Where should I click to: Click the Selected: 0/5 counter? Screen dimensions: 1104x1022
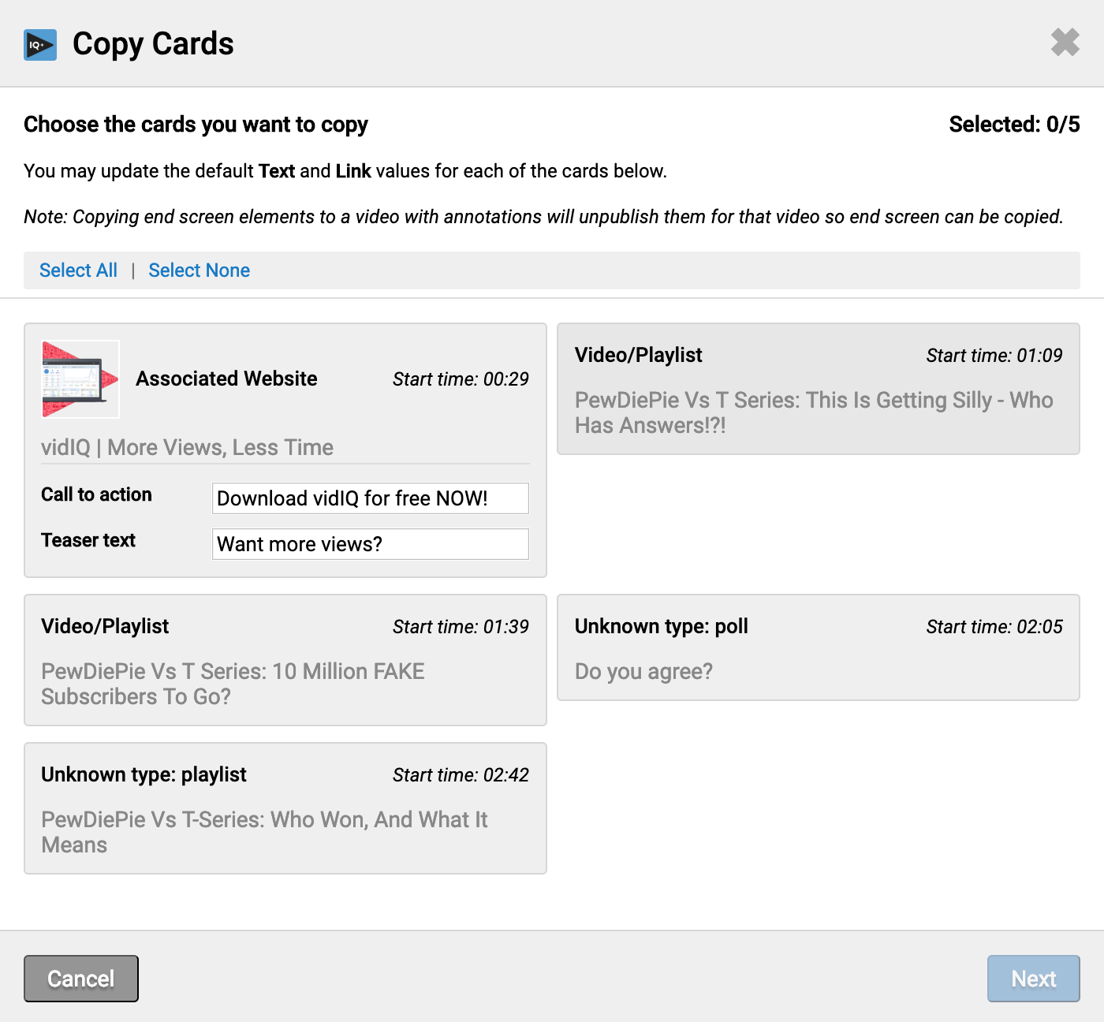[x=1014, y=125]
